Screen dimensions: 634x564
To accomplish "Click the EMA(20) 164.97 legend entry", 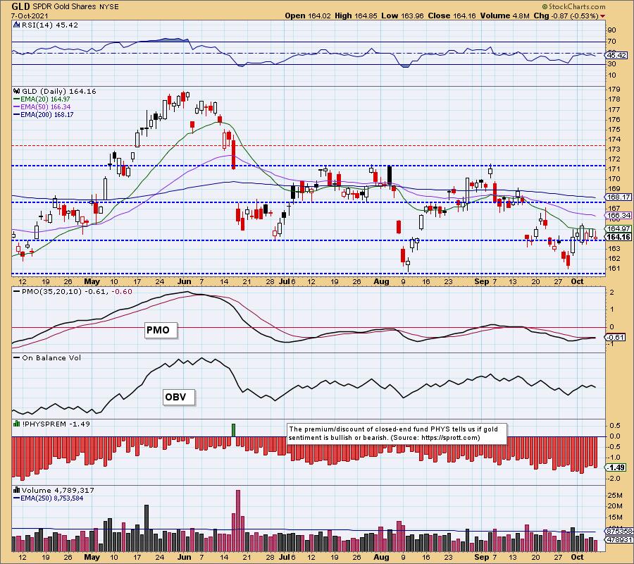I will (x=42, y=99).
